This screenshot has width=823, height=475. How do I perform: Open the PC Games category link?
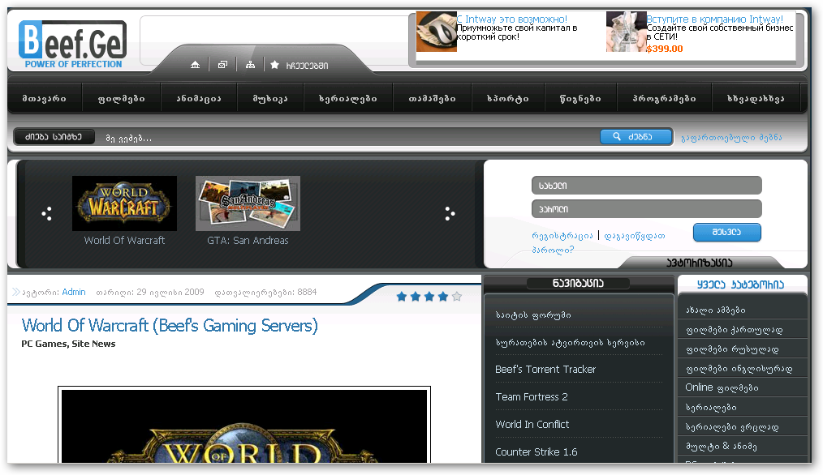coord(44,344)
